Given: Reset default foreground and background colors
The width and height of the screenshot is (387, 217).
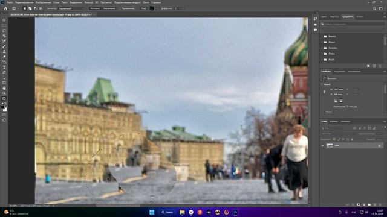Looking at the screenshot, I should click(x=2, y=104).
